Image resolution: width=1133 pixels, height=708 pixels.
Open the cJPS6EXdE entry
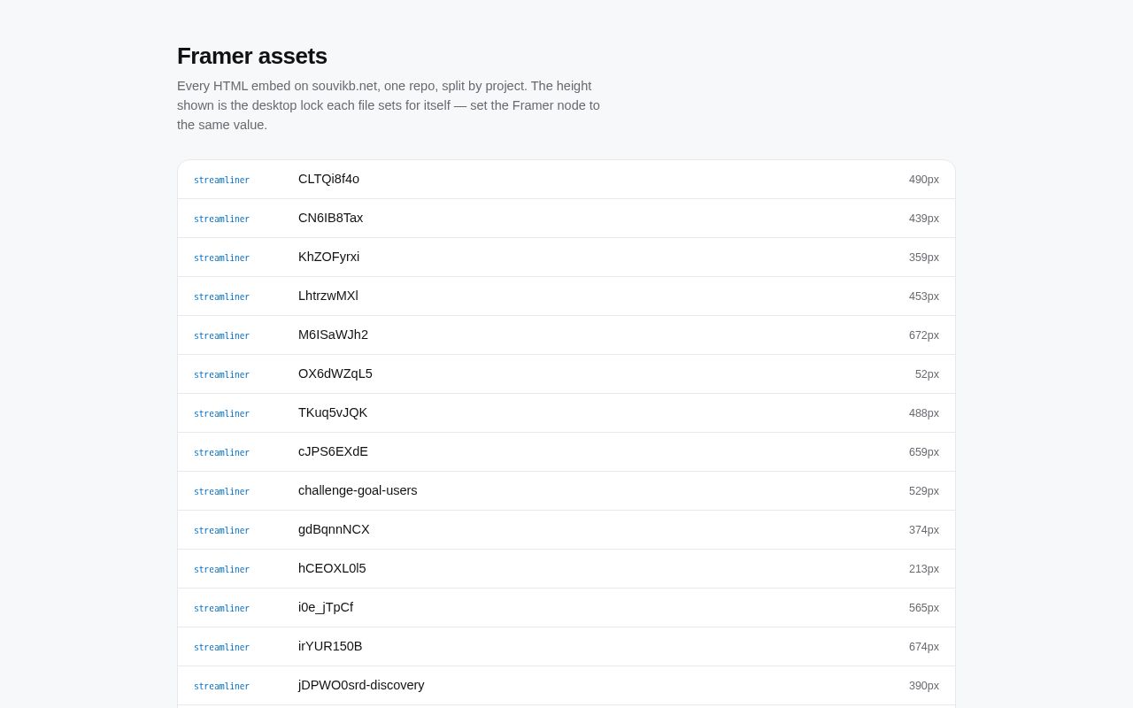[566, 452]
